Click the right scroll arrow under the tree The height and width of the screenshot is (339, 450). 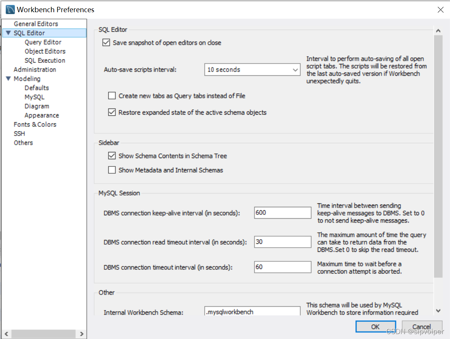point(82,334)
